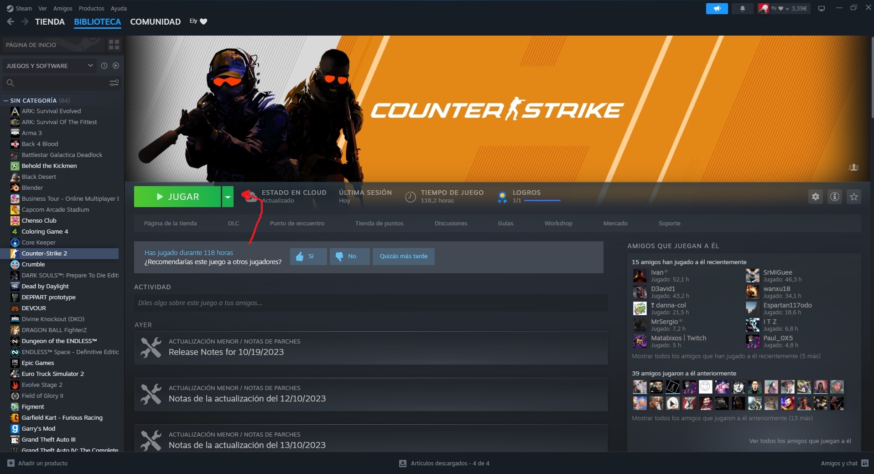Screen dimensions: 874x474
Task: Click the achievements progress bar
Action: [542, 201]
